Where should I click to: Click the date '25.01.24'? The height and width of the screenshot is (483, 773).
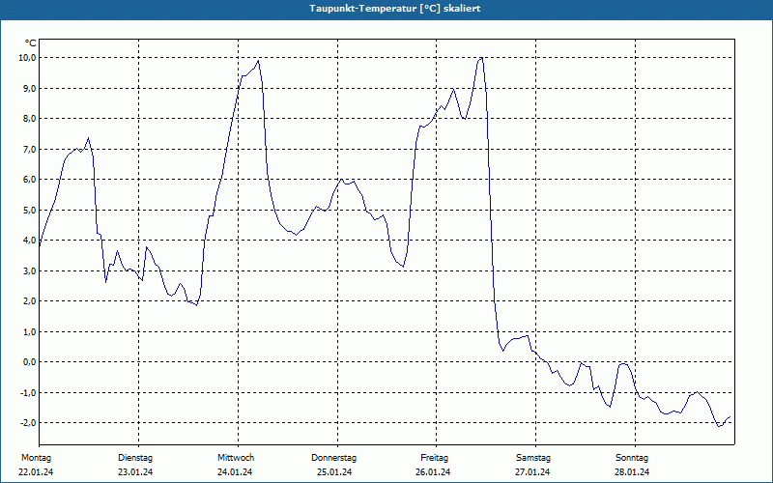(x=334, y=472)
